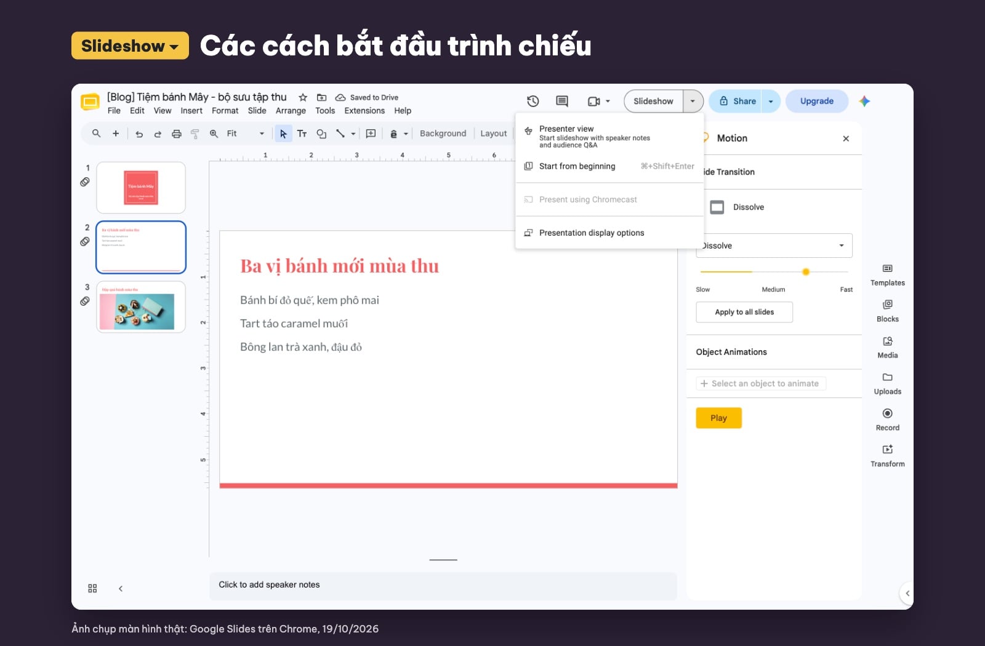Open the Dissolve transition type dropdown
Viewport: 985px width, 646px height.
774,245
